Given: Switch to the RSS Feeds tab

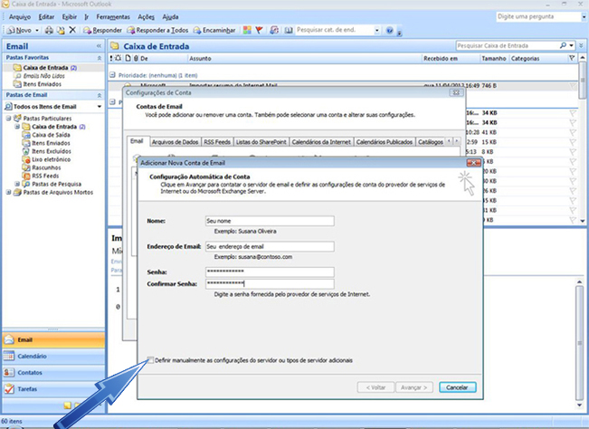Looking at the screenshot, I should [x=217, y=142].
